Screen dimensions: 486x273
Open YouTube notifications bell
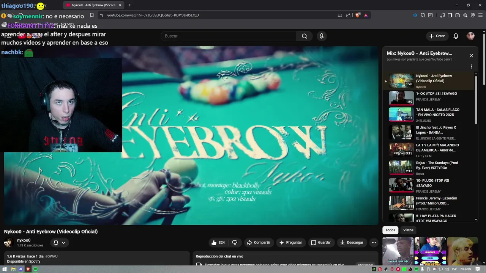click(x=456, y=36)
